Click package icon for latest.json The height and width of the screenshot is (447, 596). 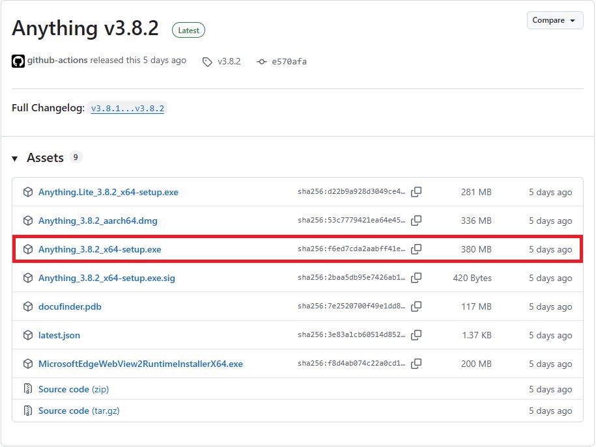pos(28,335)
